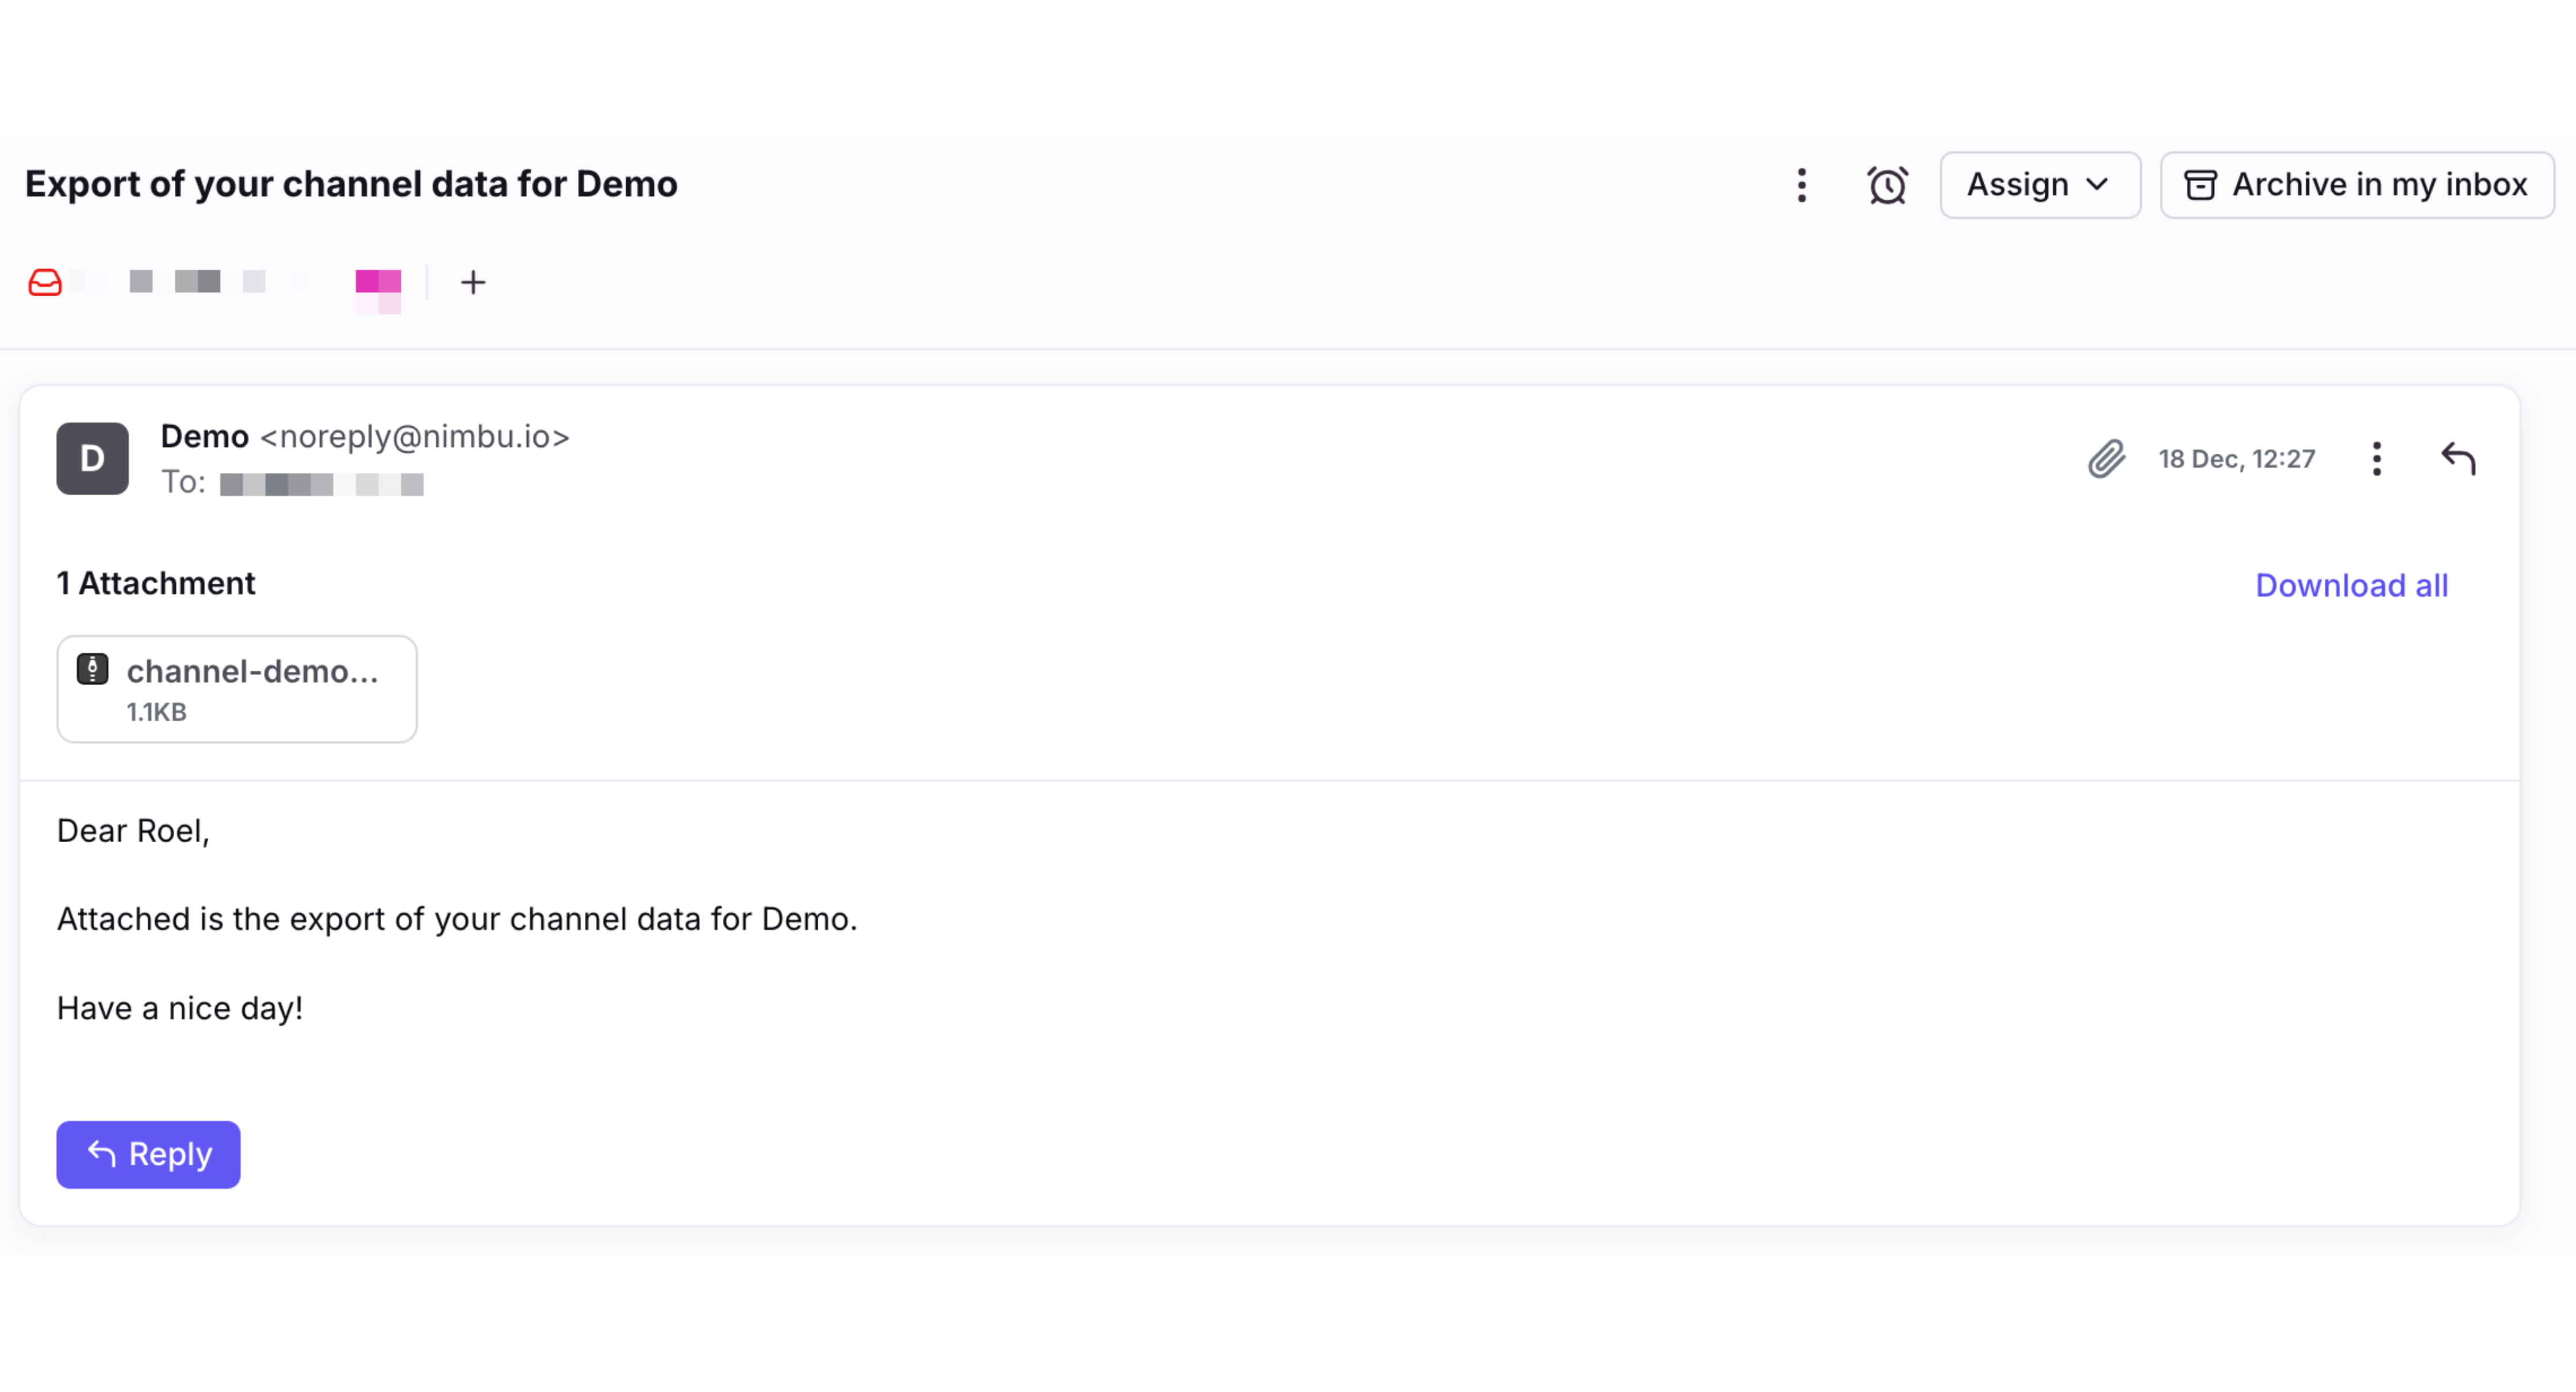Click the file type icon on the attachment card
The width and height of the screenshot is (2576, 1392).
coord(93,669)
